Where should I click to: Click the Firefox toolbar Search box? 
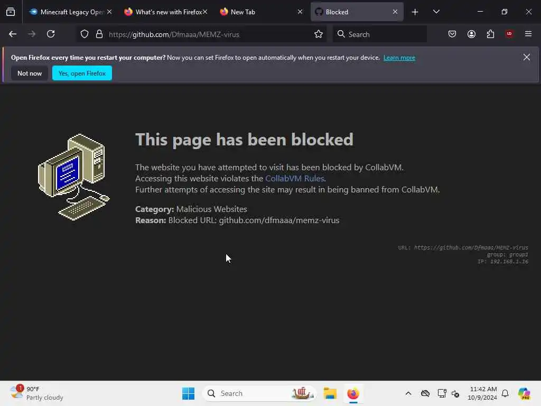click(x=379, y=34)
